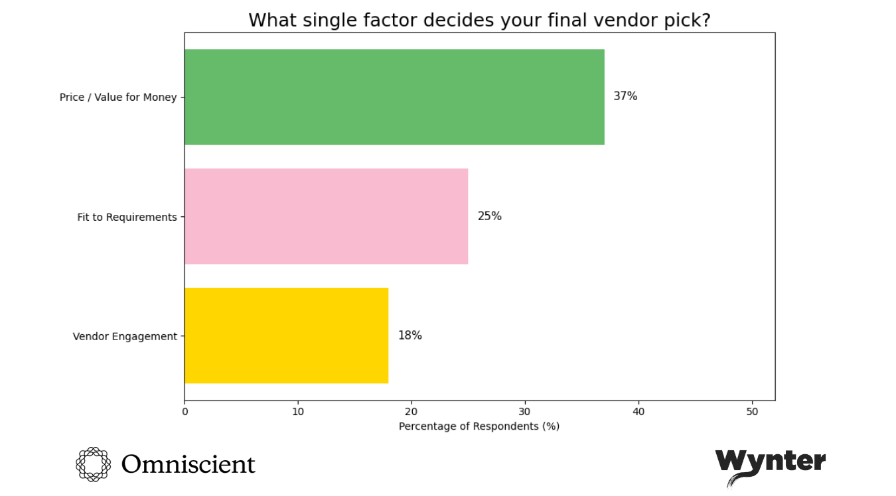Click the chart title about vendor pick
The width and height of the screenshot is (896, 496).
coord(479,21)
